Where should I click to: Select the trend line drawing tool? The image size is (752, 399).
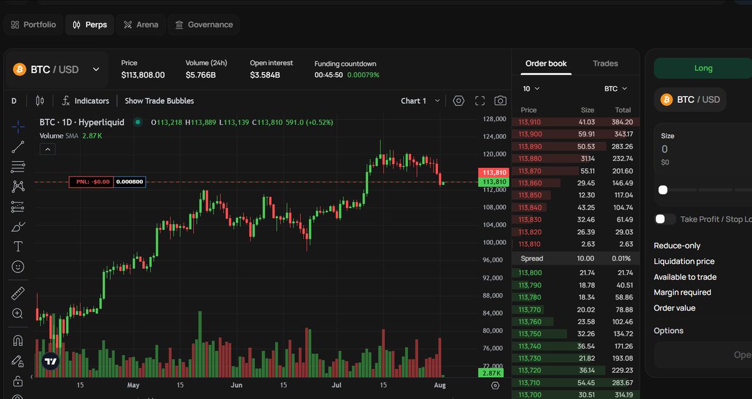(x=18, y=147)
